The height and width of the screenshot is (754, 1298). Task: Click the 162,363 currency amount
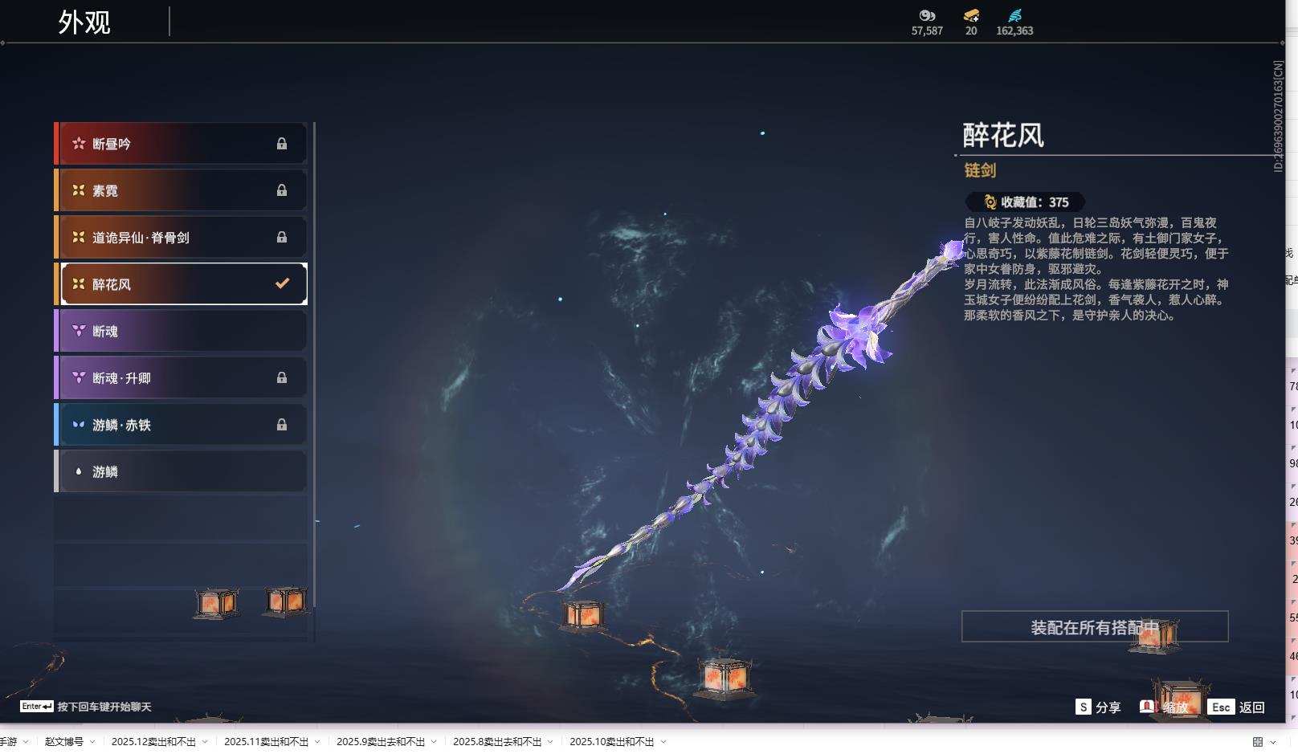pos(1014,31)
